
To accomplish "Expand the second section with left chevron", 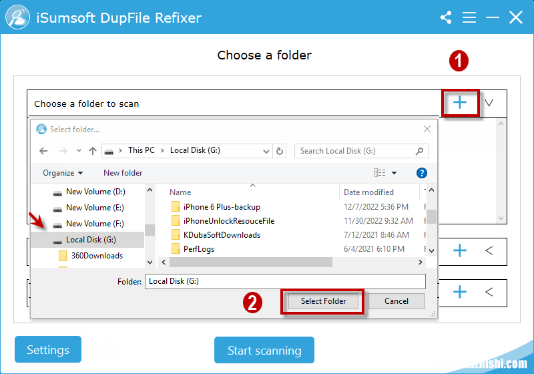I will [x=489, y=250].
